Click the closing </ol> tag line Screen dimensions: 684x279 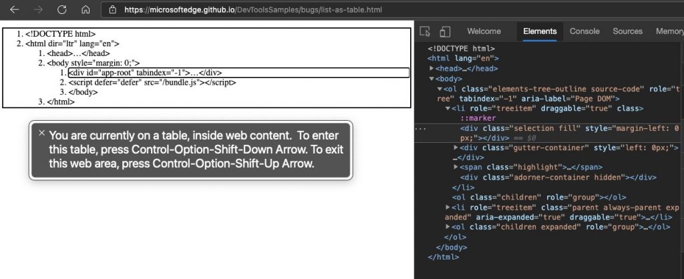coord(455,237)
